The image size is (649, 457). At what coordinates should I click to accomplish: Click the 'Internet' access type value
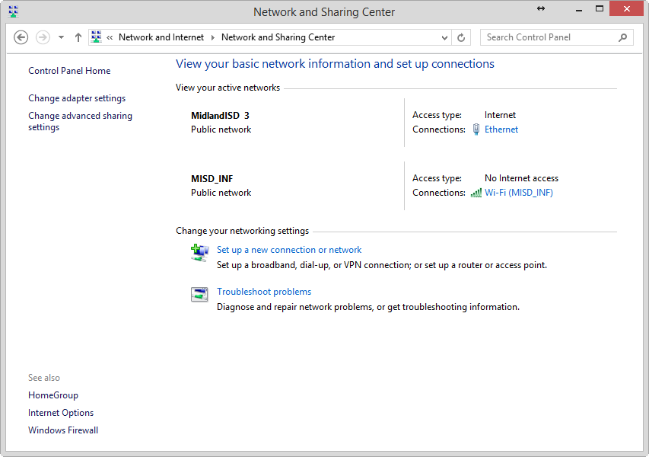(x=500, y=115)
